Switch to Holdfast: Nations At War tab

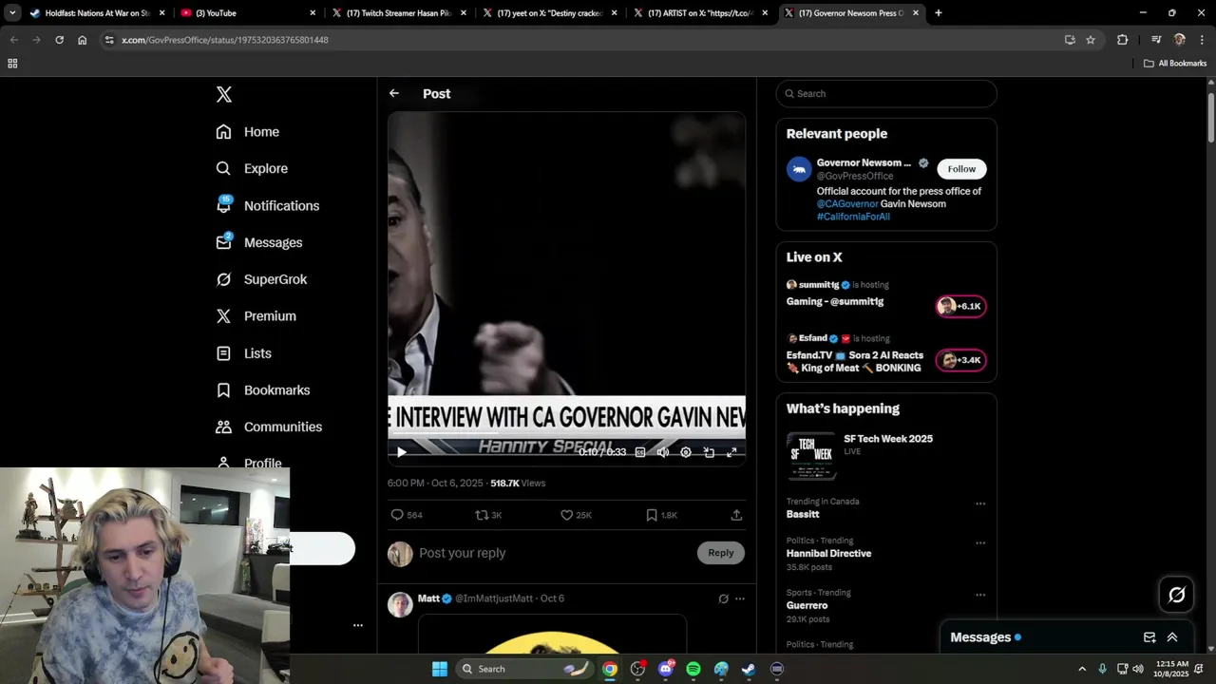pos(97,13)
